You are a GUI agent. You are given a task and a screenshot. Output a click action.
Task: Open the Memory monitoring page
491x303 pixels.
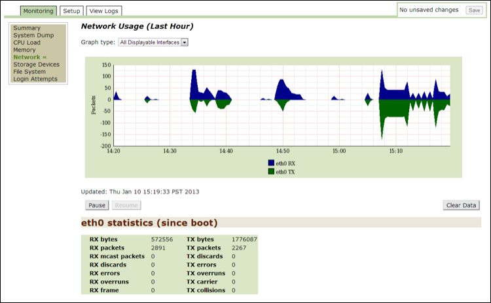24,50
